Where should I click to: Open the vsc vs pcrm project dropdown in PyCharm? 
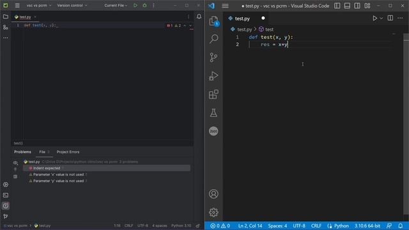coord(39,5)
